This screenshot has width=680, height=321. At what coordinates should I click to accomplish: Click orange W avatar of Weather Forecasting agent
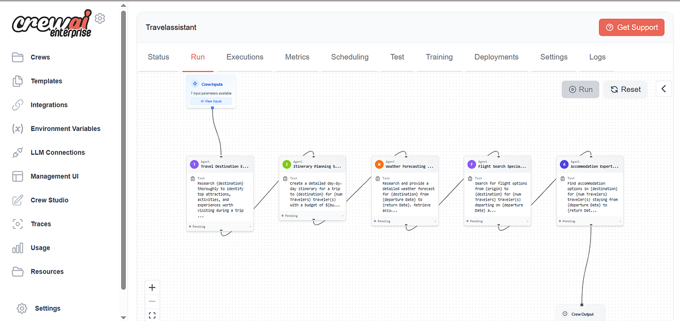pos(379,164)
